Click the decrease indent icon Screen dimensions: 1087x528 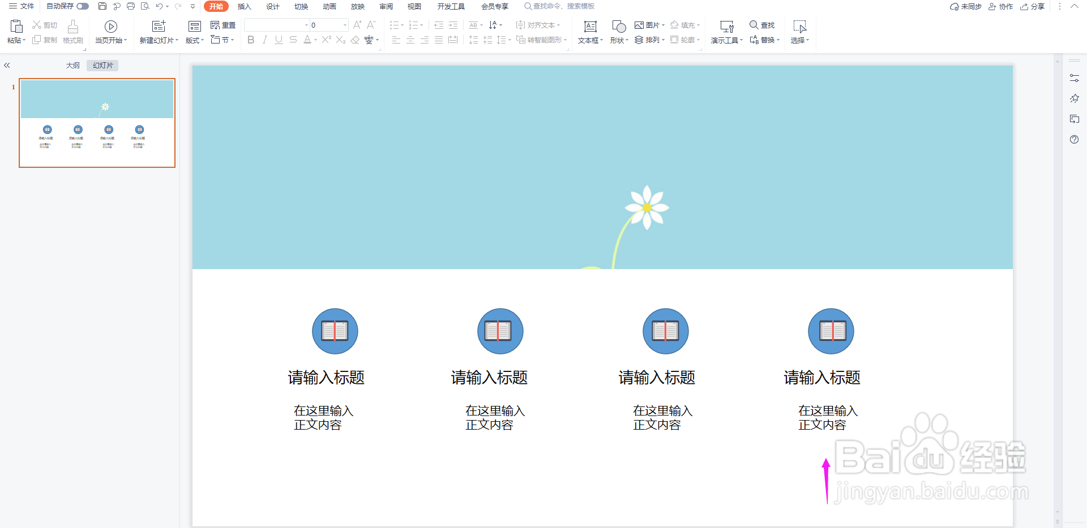pos(439,25)
